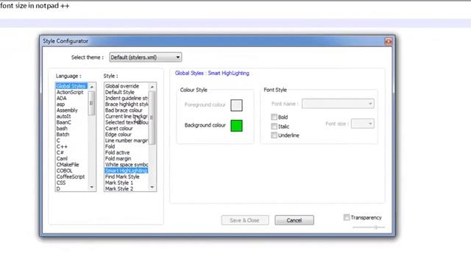Select COBOL in Language list

click(64, 171)
